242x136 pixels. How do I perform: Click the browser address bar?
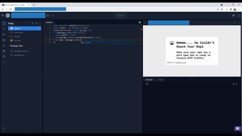(x=115, y=9)
